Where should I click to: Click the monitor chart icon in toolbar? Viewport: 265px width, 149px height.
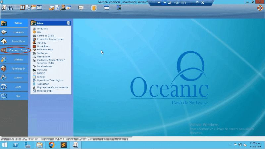(x=81, y=7)
